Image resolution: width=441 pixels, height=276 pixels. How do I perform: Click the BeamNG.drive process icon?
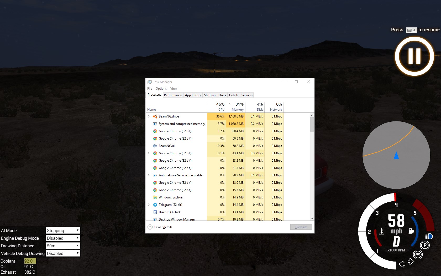click(x=155, y=116)
